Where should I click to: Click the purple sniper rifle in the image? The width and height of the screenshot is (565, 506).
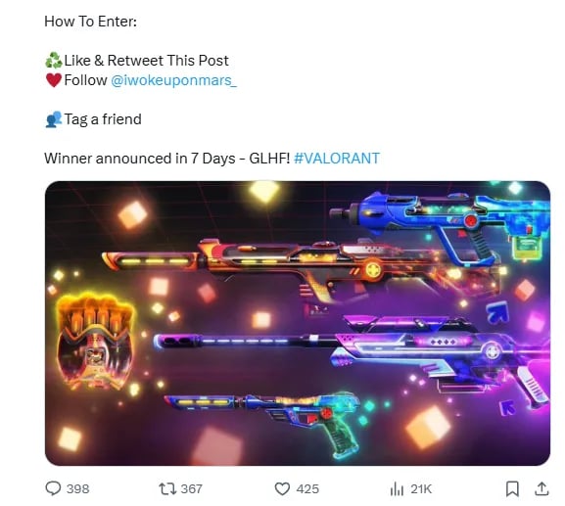[352, 356]
